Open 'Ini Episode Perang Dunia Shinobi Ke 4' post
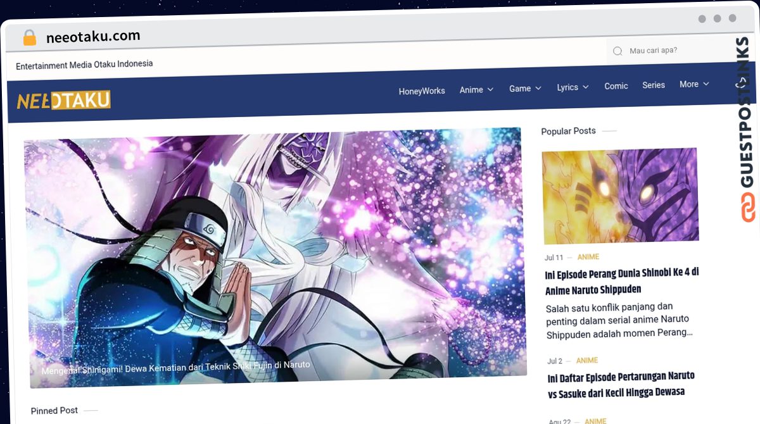The width and height of the screenshot is (760, 424). 622,281
